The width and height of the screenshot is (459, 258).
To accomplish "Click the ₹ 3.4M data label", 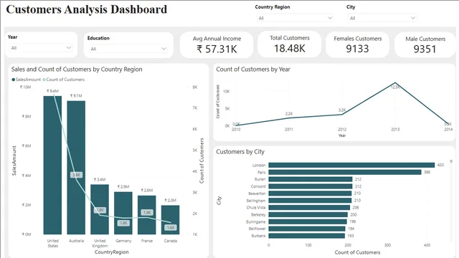I will point(100,179).
